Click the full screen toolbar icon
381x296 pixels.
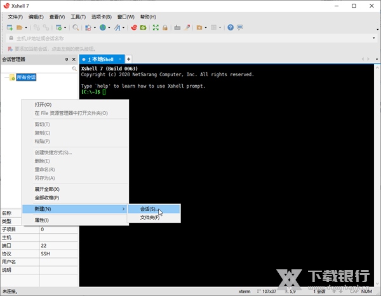tap(156, 27)
